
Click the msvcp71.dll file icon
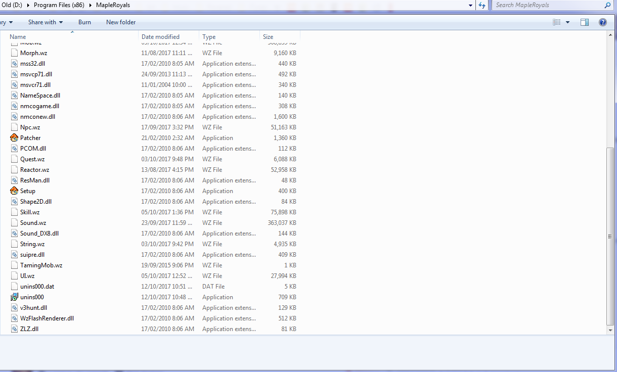[15, 74]
